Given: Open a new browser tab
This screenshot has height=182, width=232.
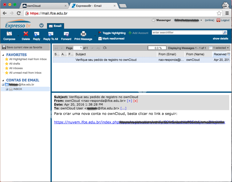Looking at the screenshot, I should coord(123,6).
